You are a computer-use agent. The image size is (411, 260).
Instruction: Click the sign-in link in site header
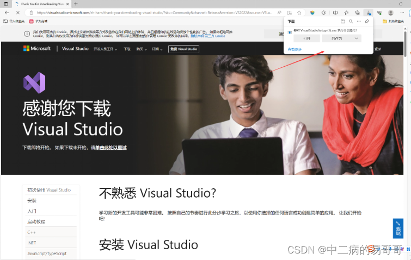pos(378,49)
